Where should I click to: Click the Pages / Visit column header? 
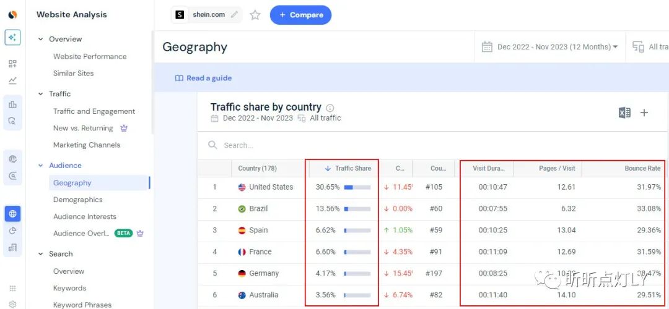pyautogui.click(x=557, y=168)
